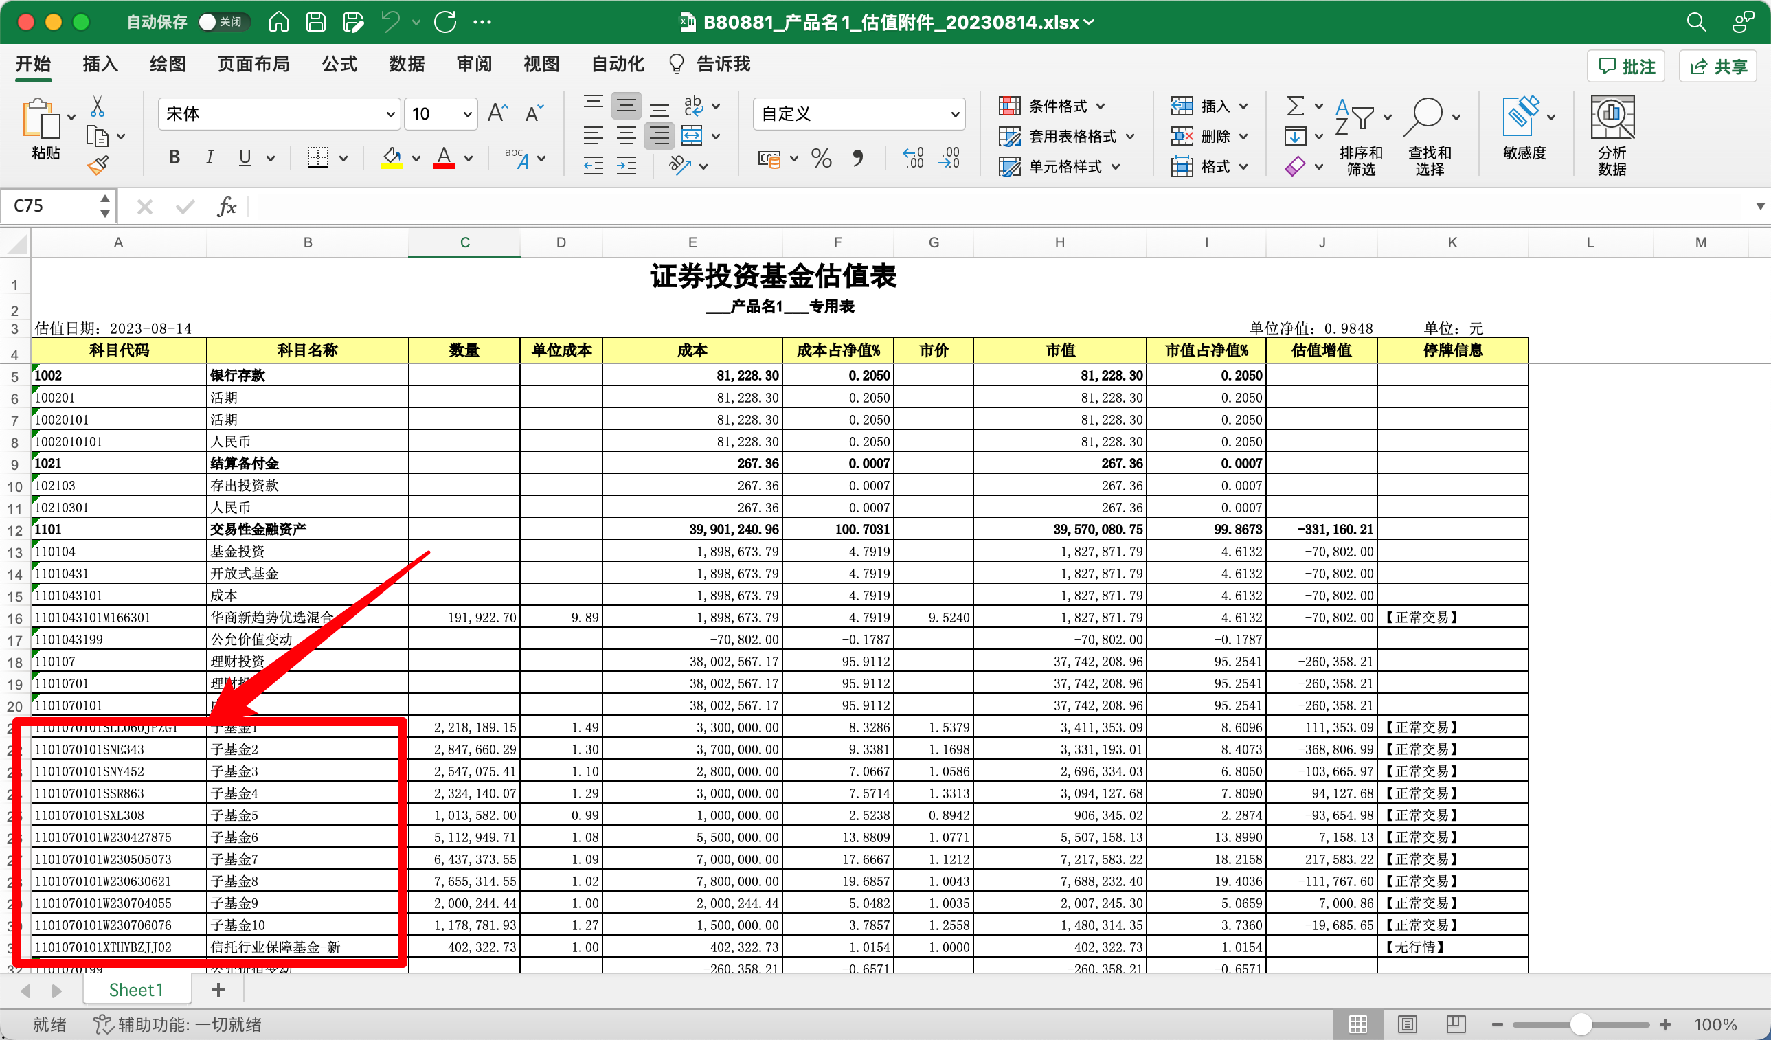This screenshot has width=1771, height=1040.
Task: Click the Share (共享) button
Action: [1718, 66]
